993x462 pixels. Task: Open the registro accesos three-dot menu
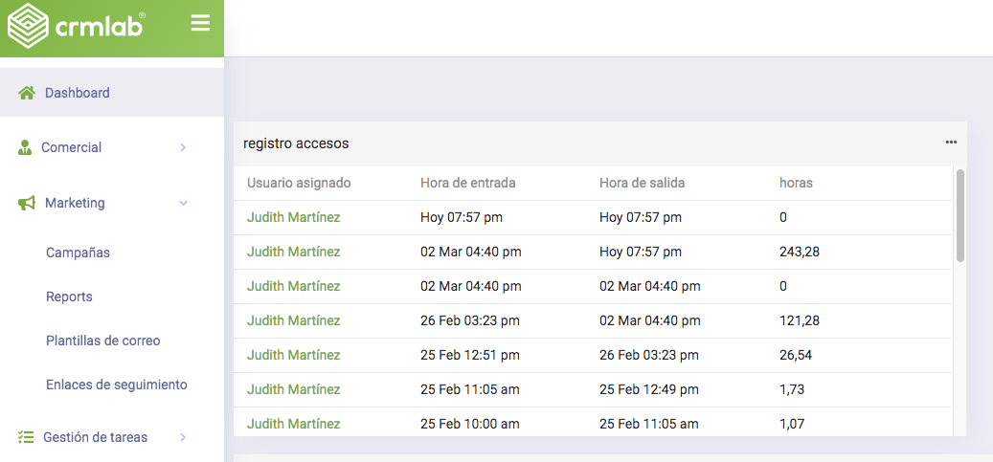[951, 143]
